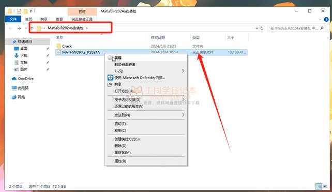Switch to large icons view icon

point(325,186)
